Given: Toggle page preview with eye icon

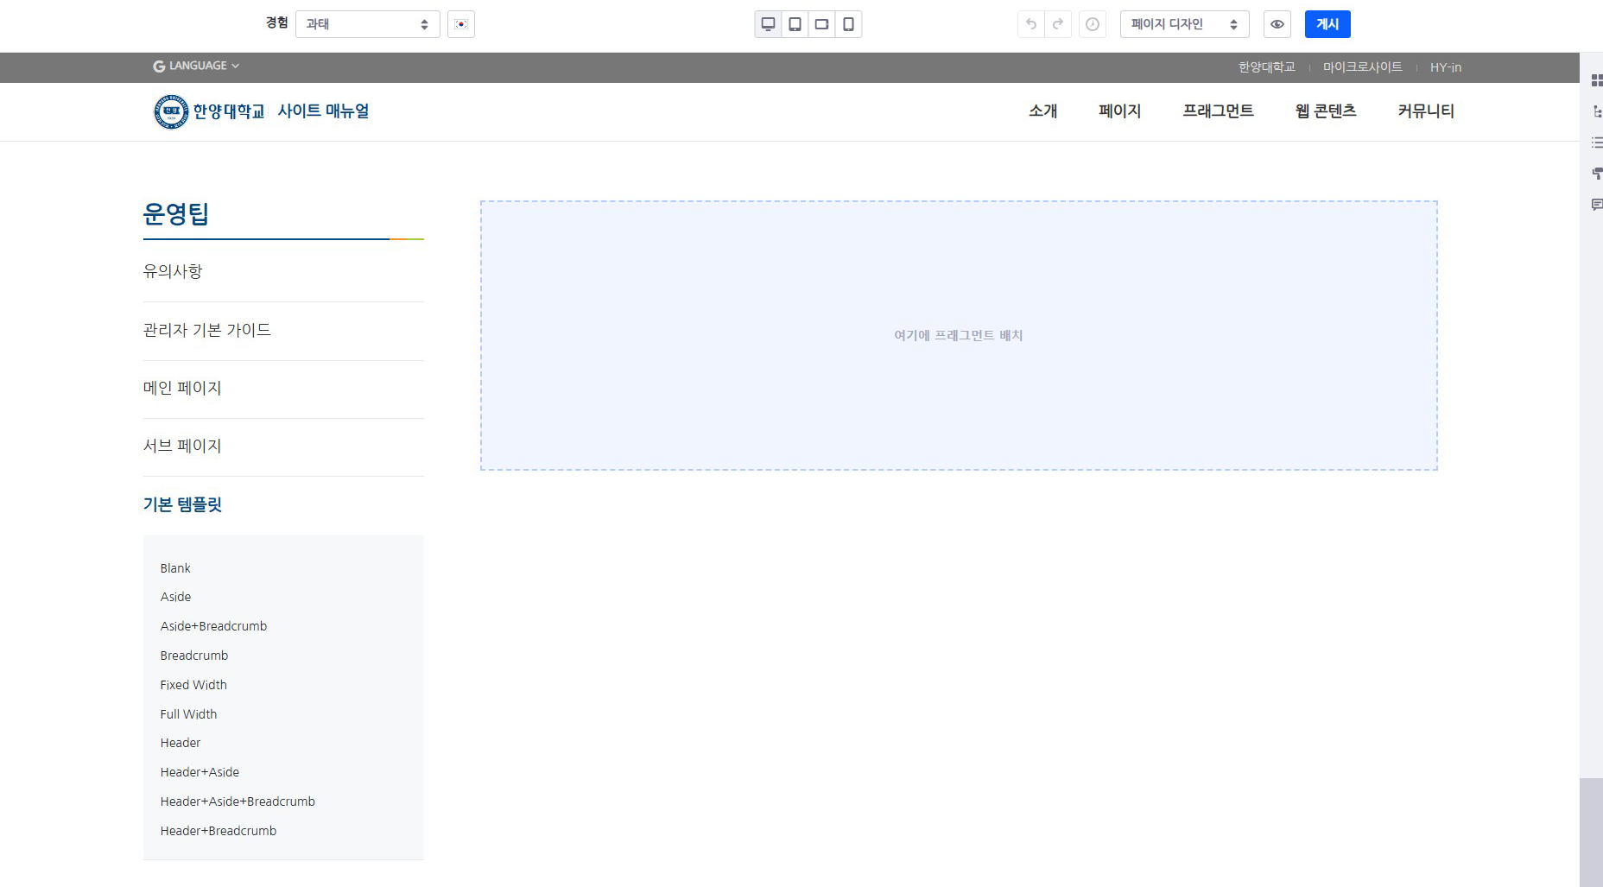Looking at the screenshot, I should pyautogui.click(x=1277, y=24).
